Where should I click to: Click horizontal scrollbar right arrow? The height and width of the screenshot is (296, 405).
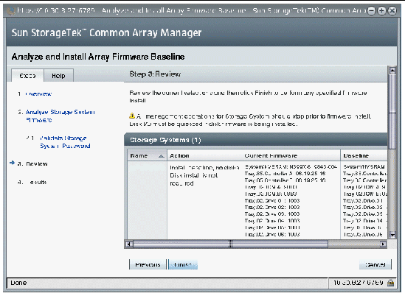(x=383, y=244)
